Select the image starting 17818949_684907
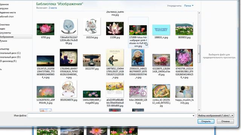 click(x=69, y=58)
